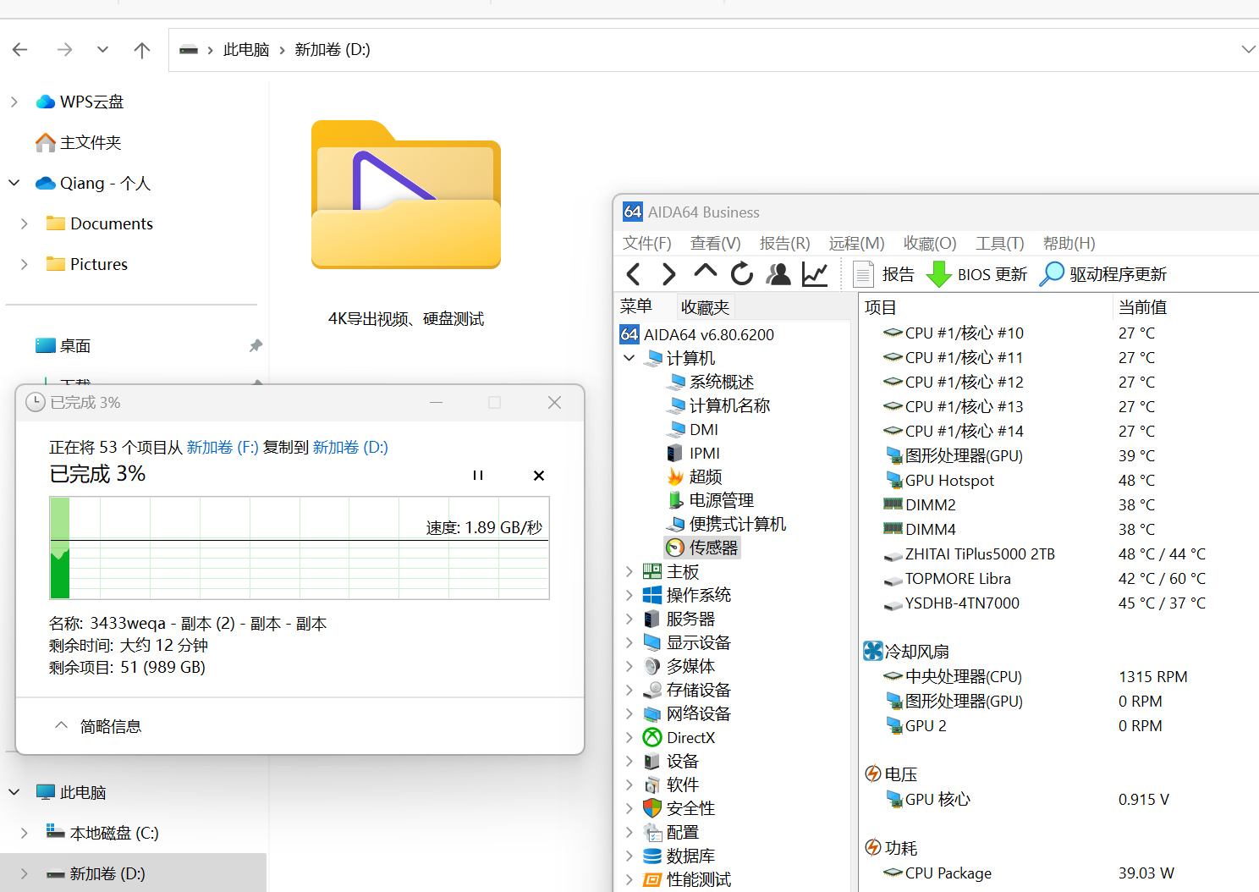Screen dimensions: 1259x892
Task: Open Explorer recent locations dropdown
Action: [x=102, y=50]
